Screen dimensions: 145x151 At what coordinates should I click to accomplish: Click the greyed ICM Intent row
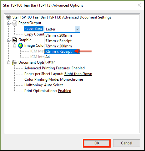point(37,57)
